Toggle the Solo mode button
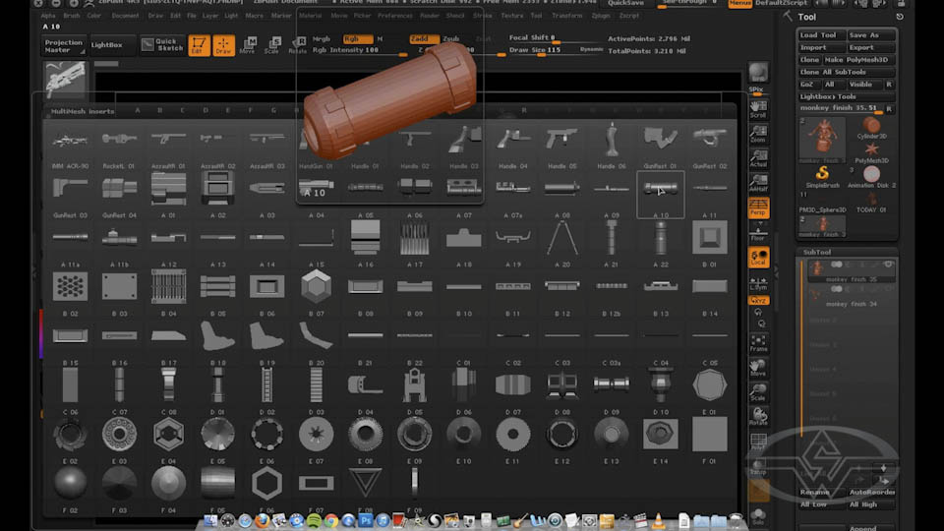Viewport: 944px width, 531px height. point(758,516)
